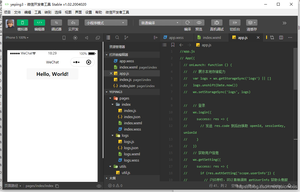Click the simulator phone rotate icon
Image resolution: width=300 pixels, height=192 pixels.
(64, 38)
